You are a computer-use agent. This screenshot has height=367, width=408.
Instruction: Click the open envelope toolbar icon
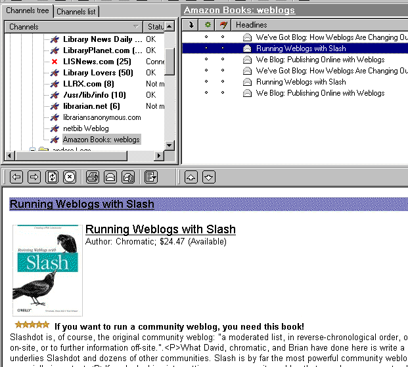pos(110,177)
